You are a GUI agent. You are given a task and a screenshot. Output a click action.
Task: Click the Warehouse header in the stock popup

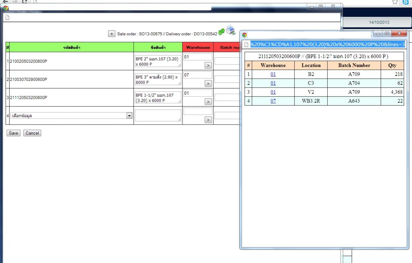pyautogui.click(x=273, y=65)
